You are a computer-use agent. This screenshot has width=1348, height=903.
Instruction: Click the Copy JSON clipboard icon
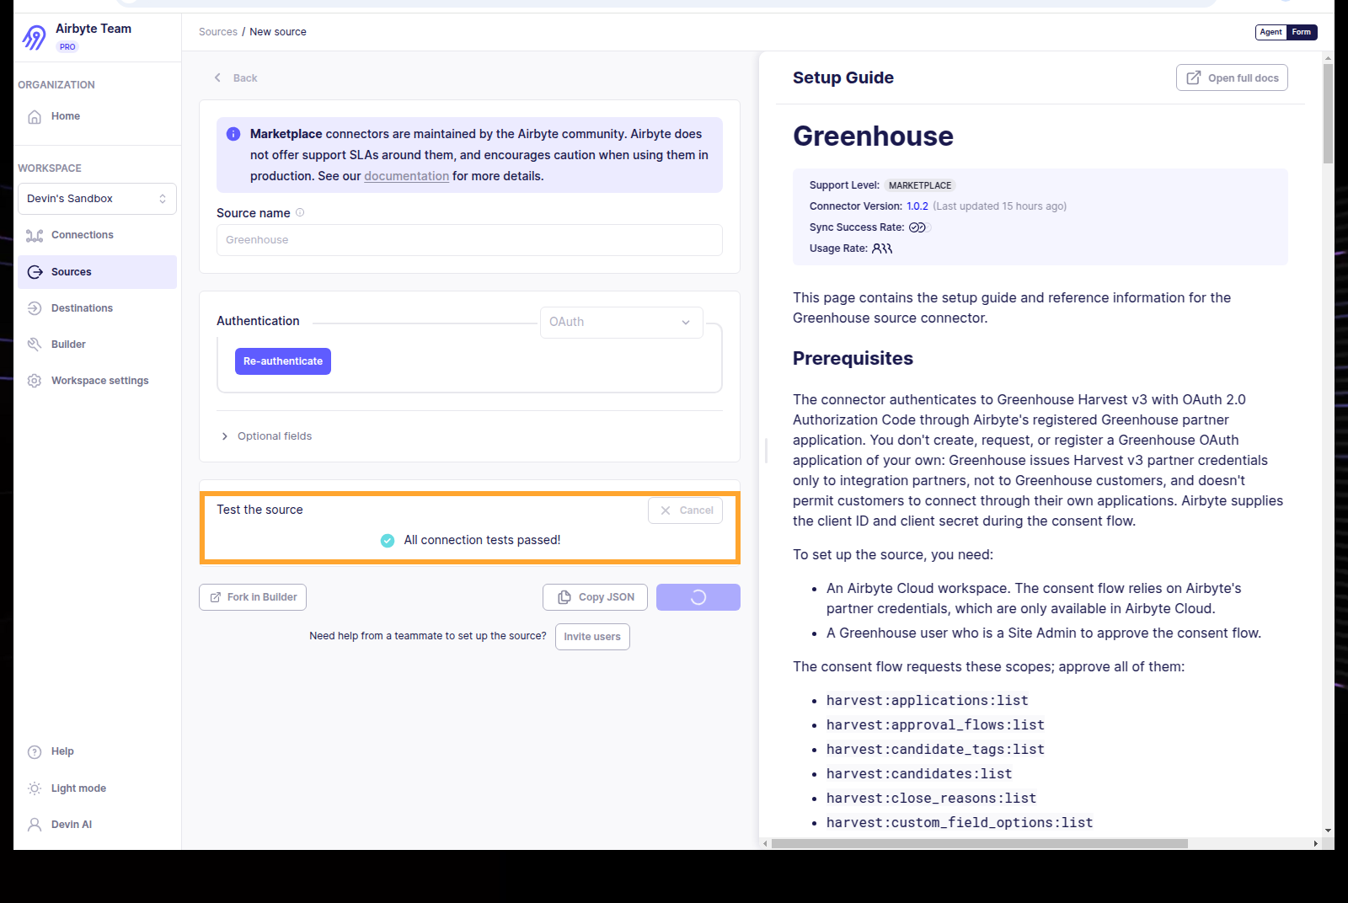(x=564, y=597)
